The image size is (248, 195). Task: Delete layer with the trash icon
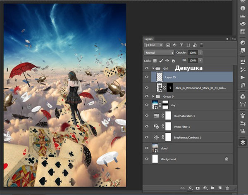click(227, 188)
